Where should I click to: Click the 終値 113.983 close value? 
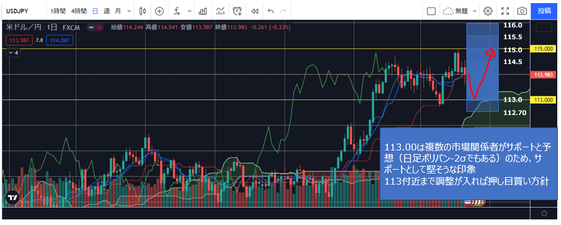[x=231, y=27]
